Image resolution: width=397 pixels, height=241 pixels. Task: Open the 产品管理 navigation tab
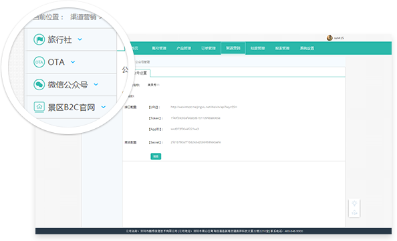184,48
